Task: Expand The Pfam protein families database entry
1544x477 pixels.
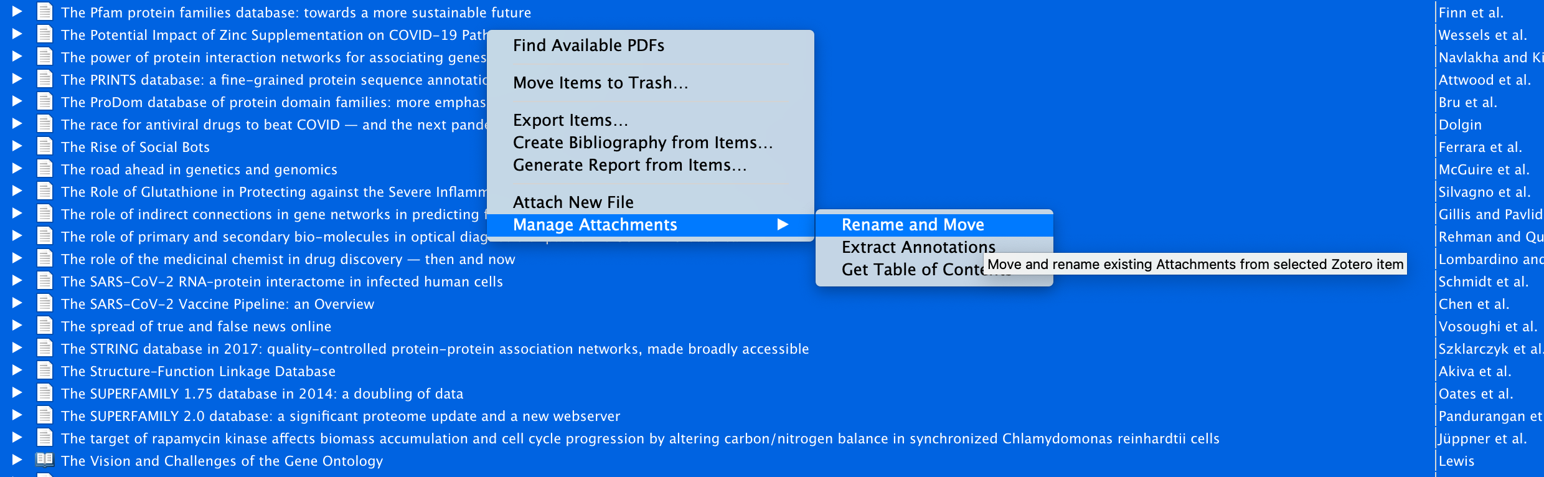Action: (x=16, y=11)
